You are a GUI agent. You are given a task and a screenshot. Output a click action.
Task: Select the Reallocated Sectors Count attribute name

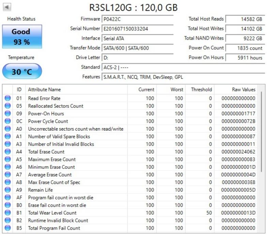coord(56,106)
